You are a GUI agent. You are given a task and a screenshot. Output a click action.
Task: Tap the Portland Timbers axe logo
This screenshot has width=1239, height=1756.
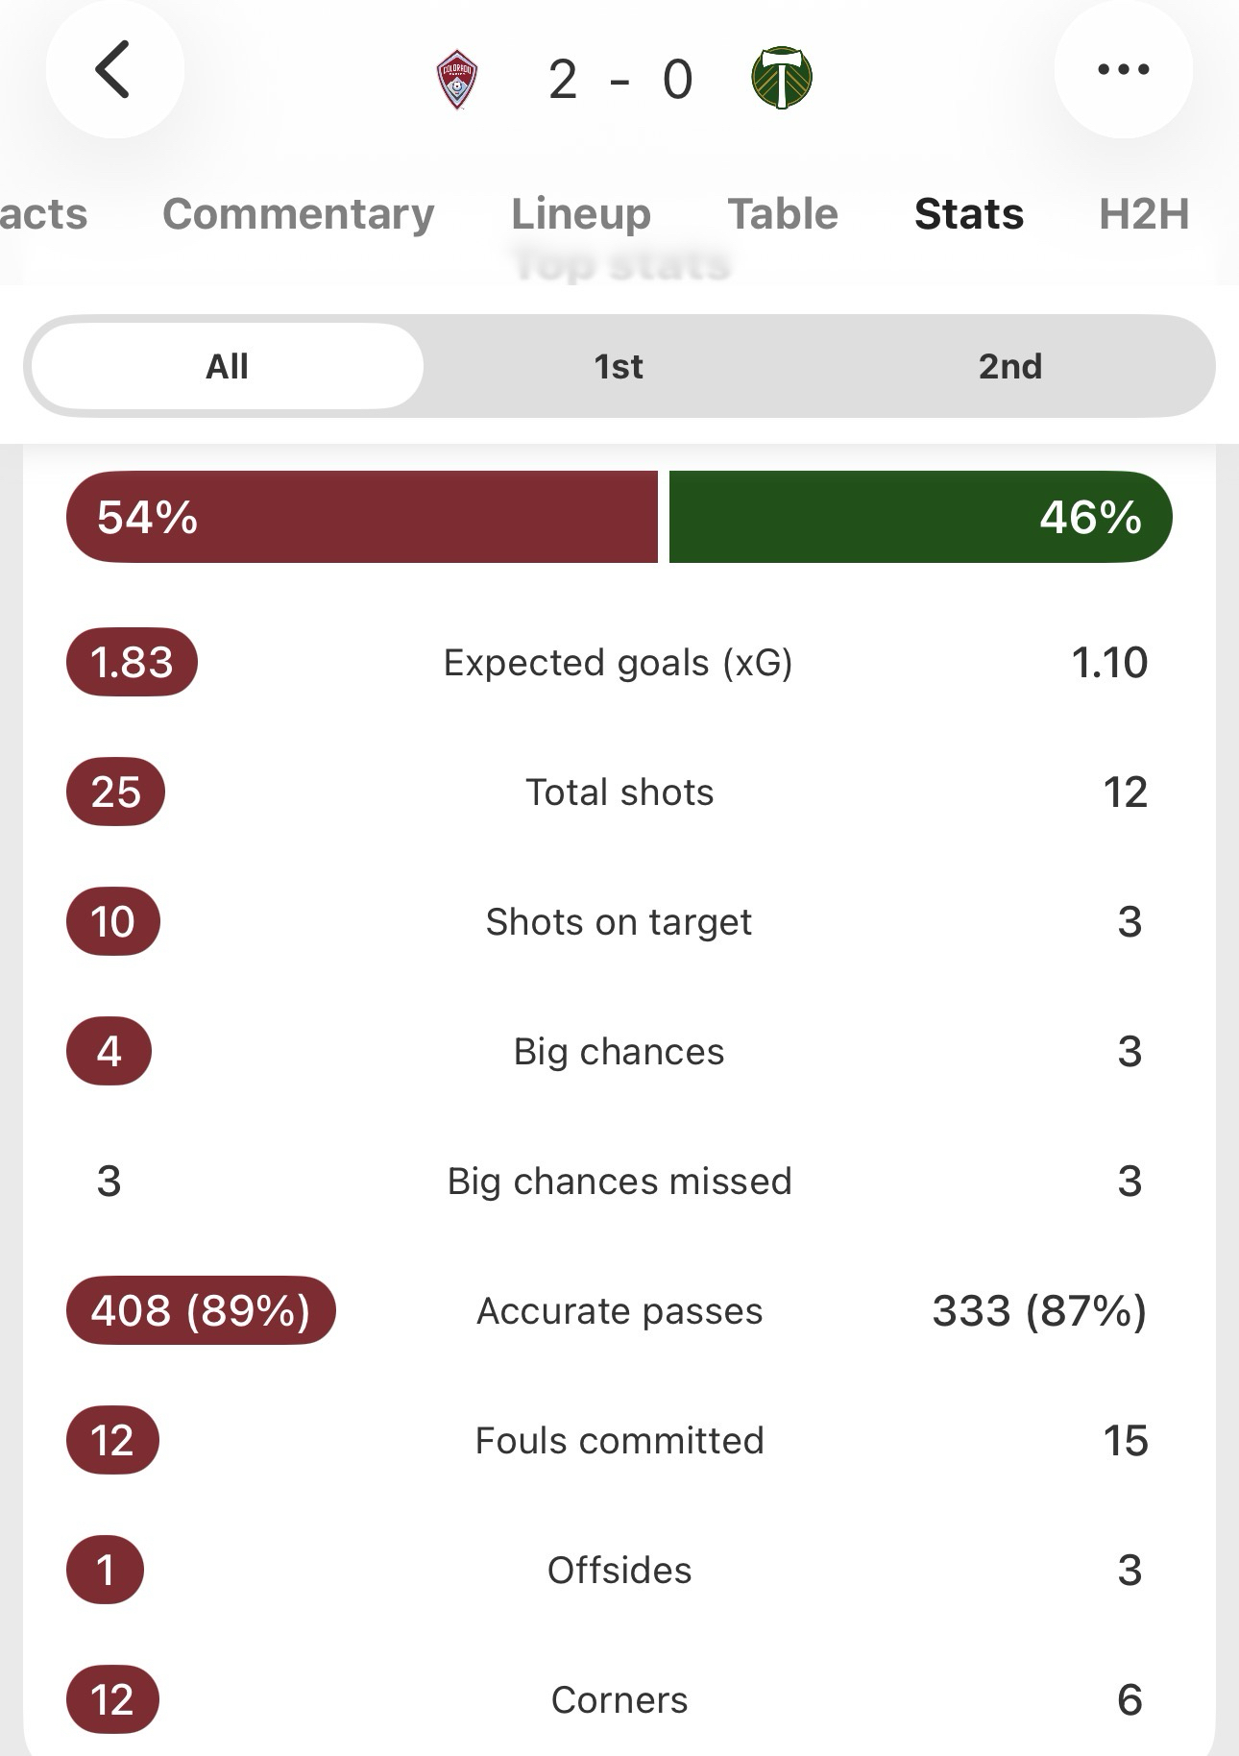(x=781, y=78)
